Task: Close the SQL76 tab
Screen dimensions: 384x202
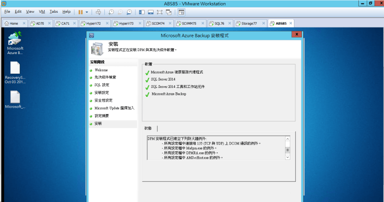Action: [x=230, y=23]
